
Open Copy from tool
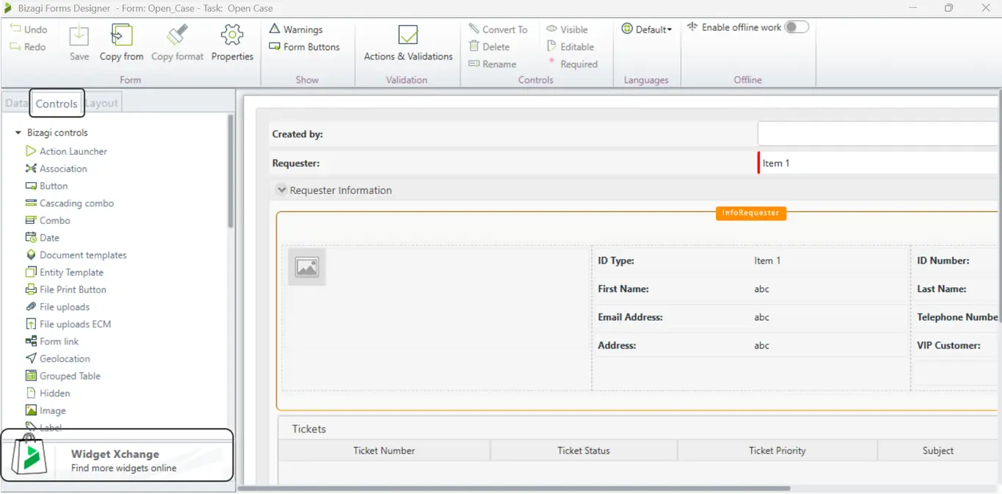[122, 43]
